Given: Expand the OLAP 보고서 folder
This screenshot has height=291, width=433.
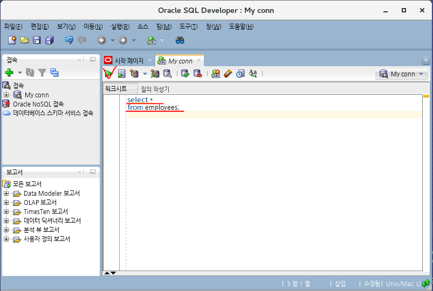Looking at the screenshot, I should pyautogui.click(x=6, y=203).
